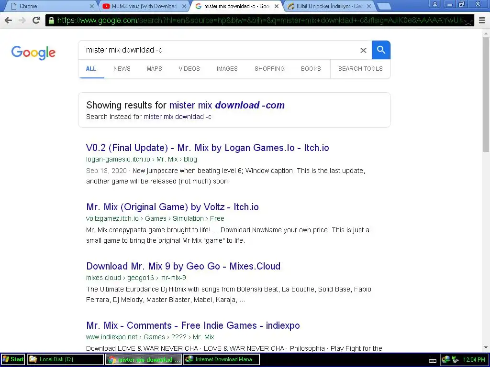490x367 pixels.
Task: Select the IMAGES search category
Action: (227, 69)
